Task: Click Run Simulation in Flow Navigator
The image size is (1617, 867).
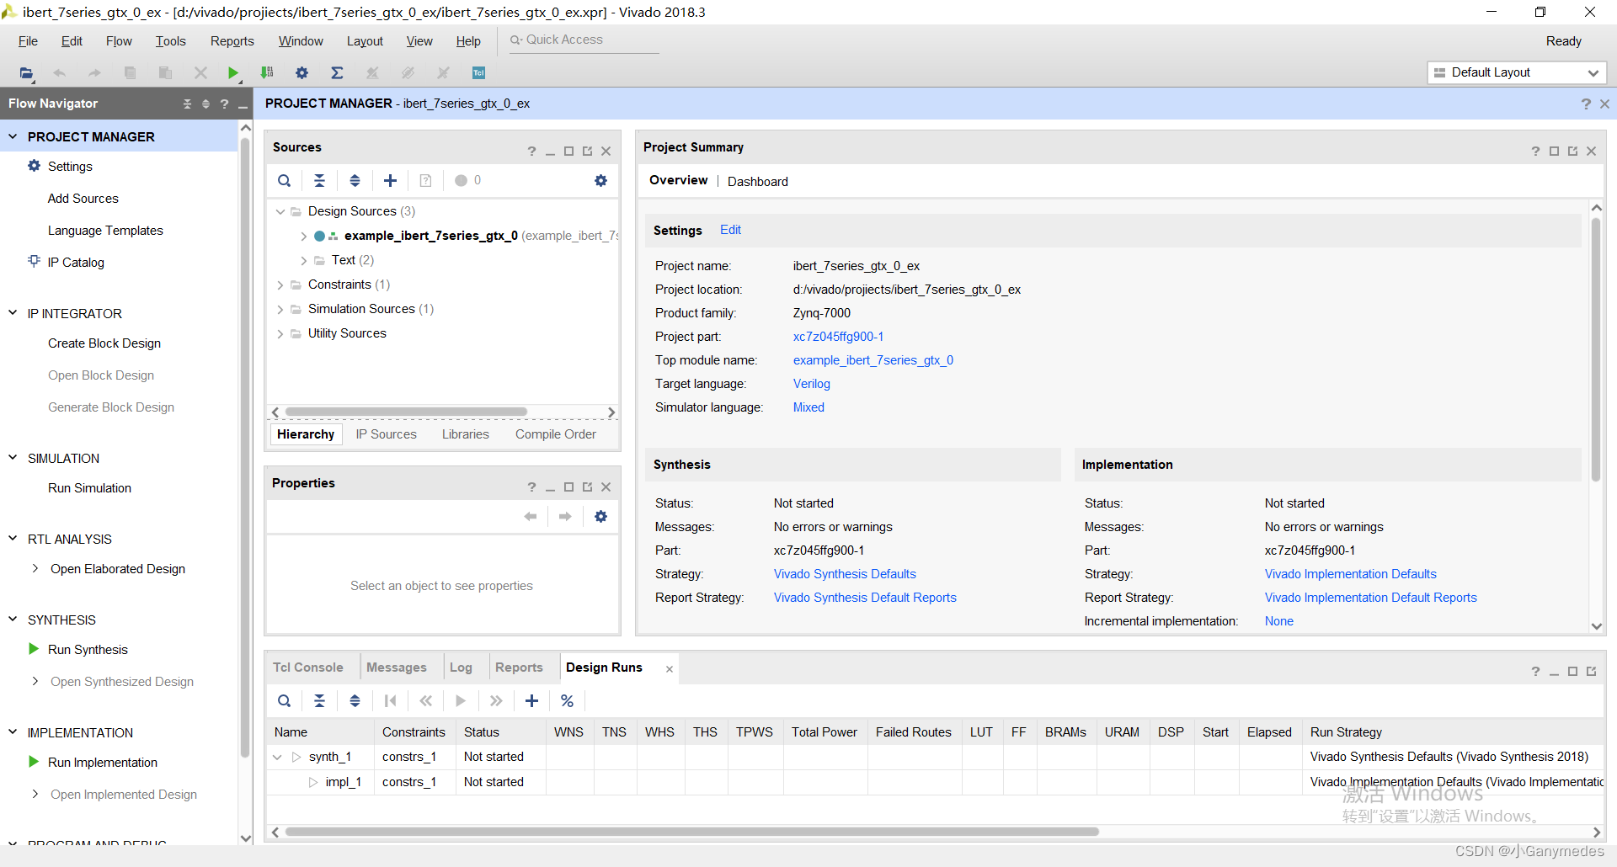Action: (89, 488)
